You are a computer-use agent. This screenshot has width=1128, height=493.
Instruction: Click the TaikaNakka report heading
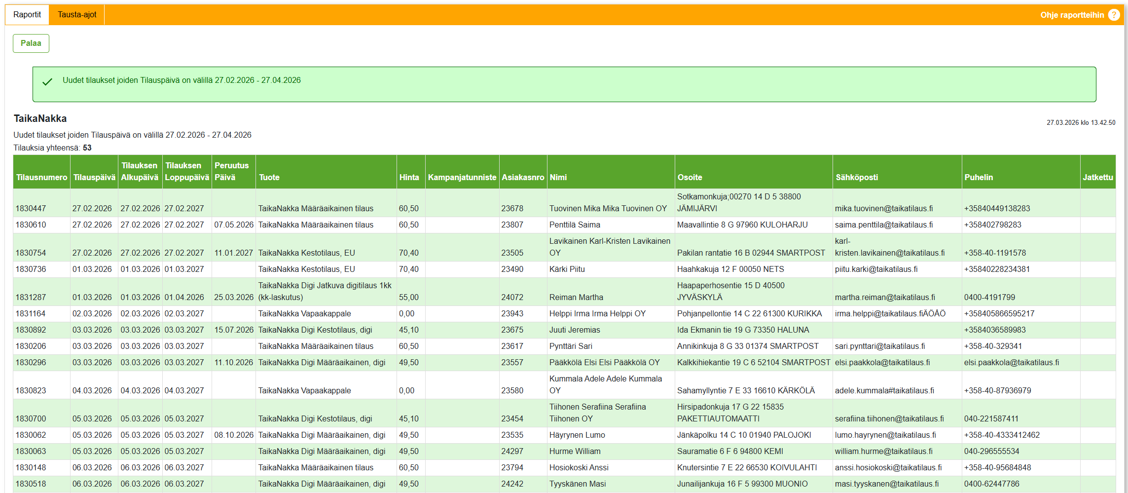point(40,118)
